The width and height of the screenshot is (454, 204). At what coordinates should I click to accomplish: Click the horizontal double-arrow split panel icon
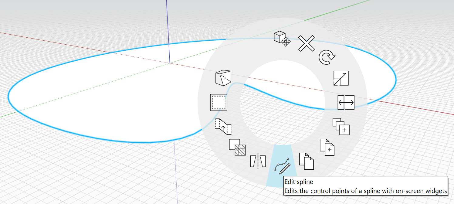tap(346, 103)
